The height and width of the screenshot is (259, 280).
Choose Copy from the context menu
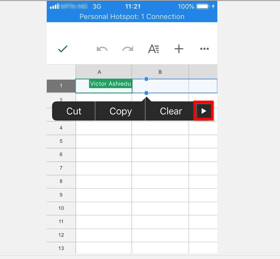121,111
